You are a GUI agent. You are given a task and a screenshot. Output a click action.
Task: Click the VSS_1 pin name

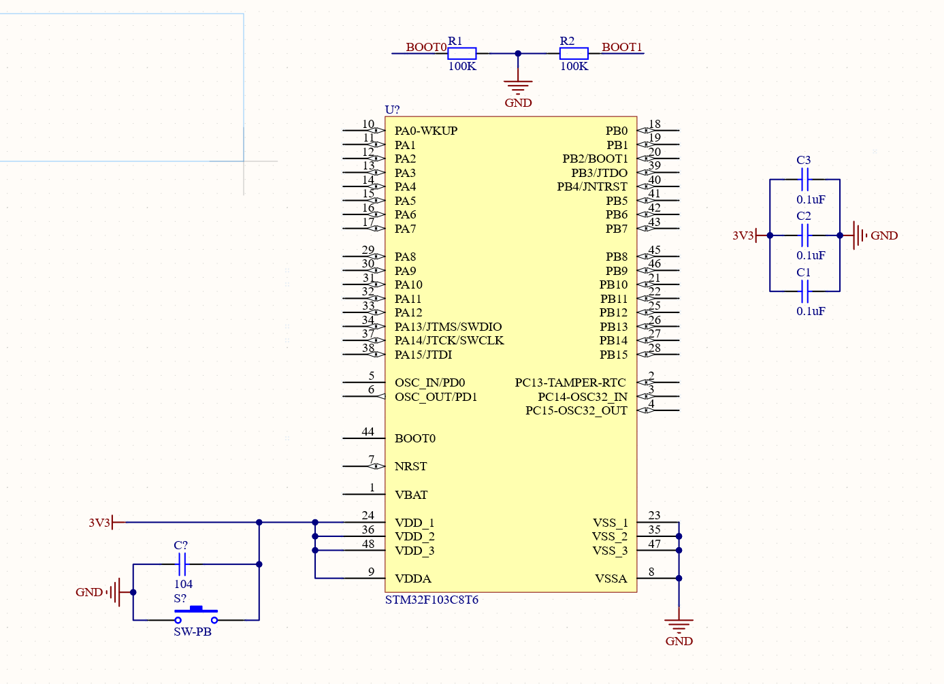pos(610,523)
